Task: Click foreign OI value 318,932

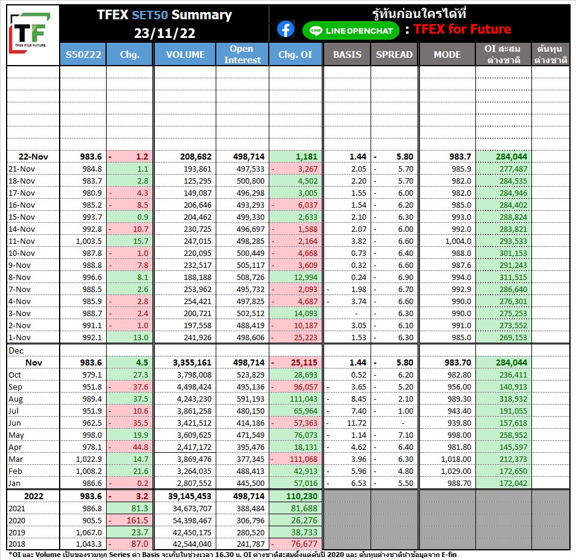Action: tap(513, 399)
